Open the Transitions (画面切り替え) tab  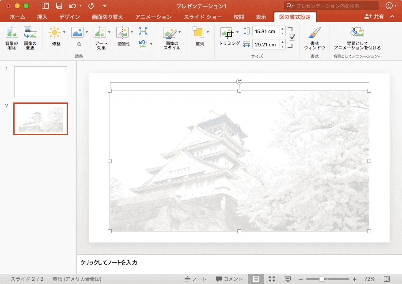pyautogui.click(x=107, y=17)
